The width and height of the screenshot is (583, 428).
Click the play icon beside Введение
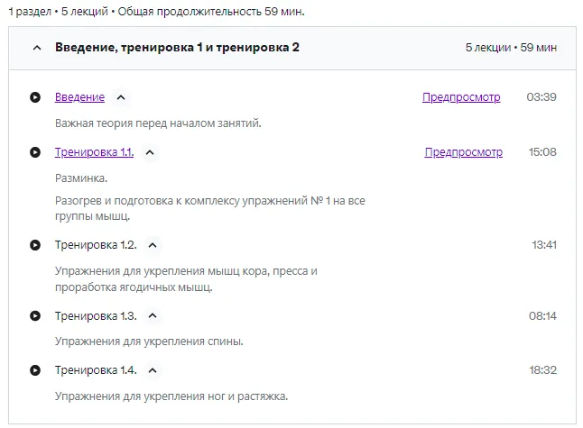pyautogui.click(x=35, y=97)
